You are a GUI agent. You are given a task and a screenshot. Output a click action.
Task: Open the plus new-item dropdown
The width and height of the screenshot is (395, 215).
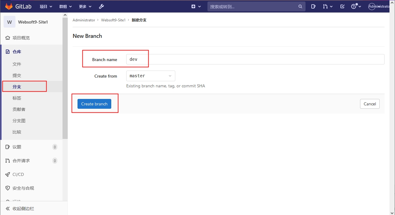coord(196,6)
